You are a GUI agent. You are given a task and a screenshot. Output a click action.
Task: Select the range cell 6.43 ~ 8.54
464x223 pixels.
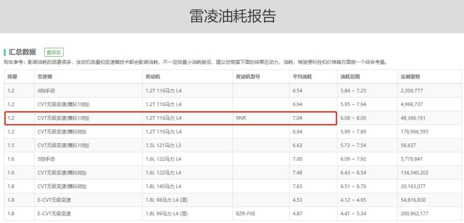(353, 173)
